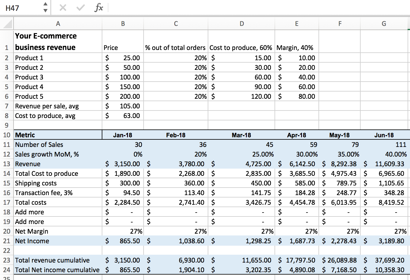Click the Cancel (X) icon beside the formula bar
410x280 pixels.
click(x=63, y=8)
